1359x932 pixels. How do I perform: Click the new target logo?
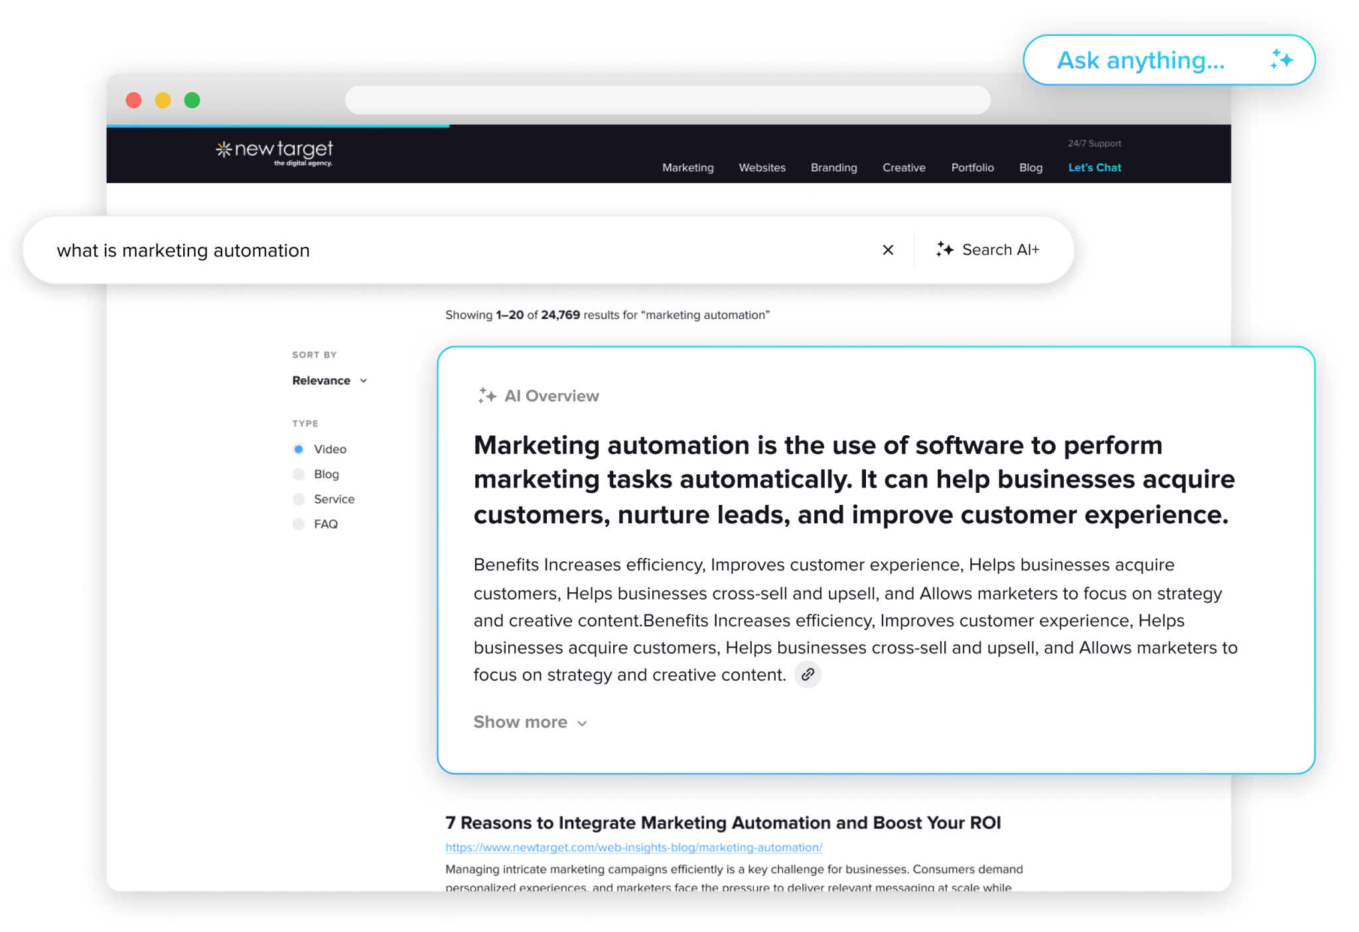[x=274, y=153]
